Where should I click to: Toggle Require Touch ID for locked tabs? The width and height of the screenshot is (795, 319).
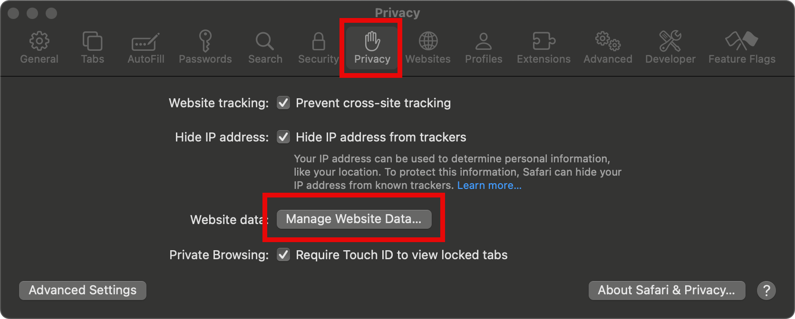283,255
